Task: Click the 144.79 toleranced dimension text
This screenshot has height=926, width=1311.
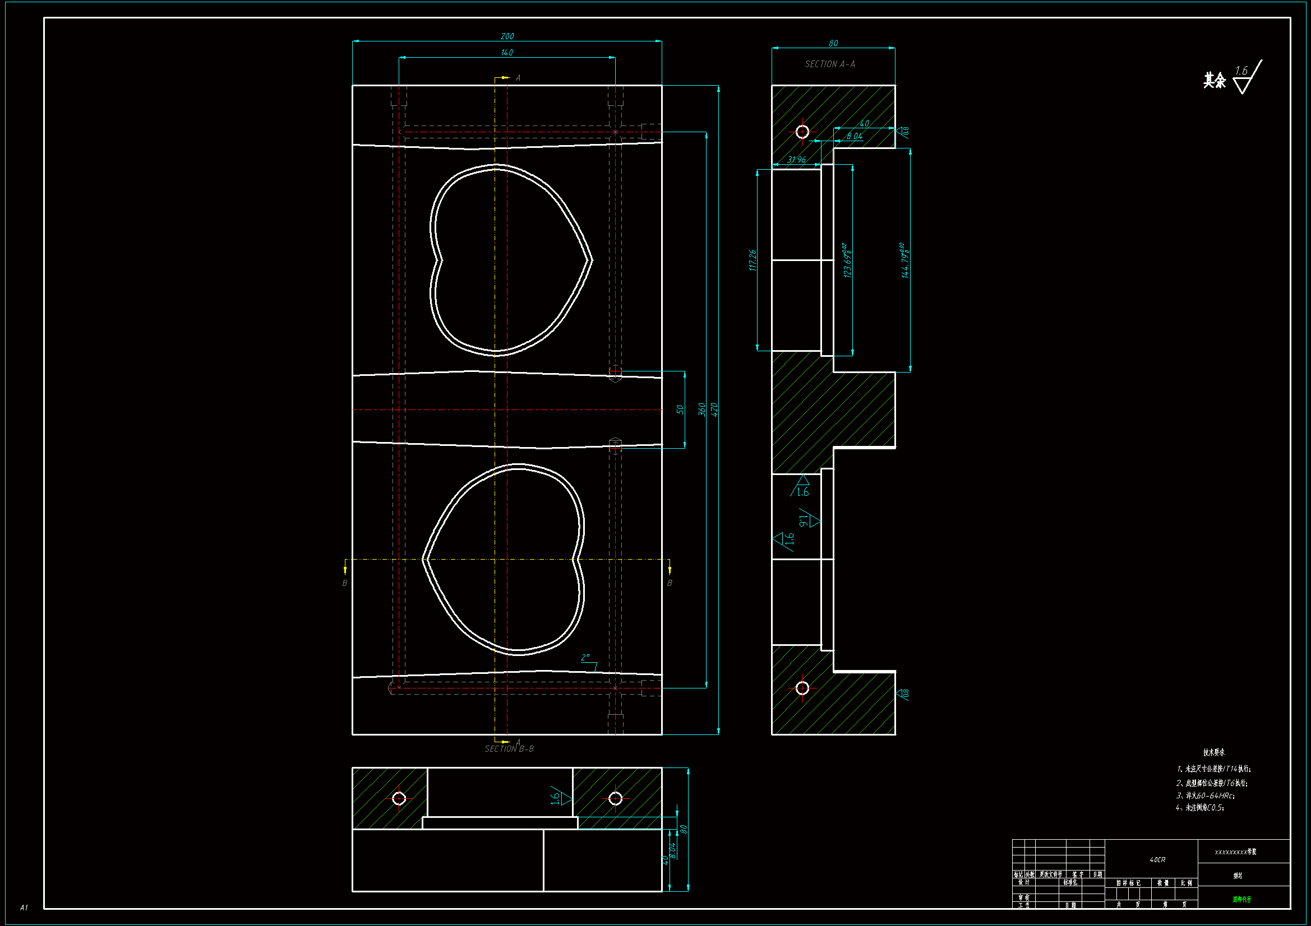Action: [x=904, y=261]
